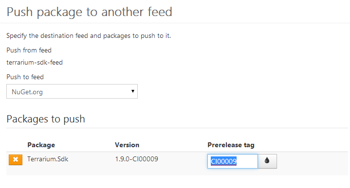Select the Terrarium.Sdk package name
The width and height of the screenshot is (350, 188).
pos(48,159)
